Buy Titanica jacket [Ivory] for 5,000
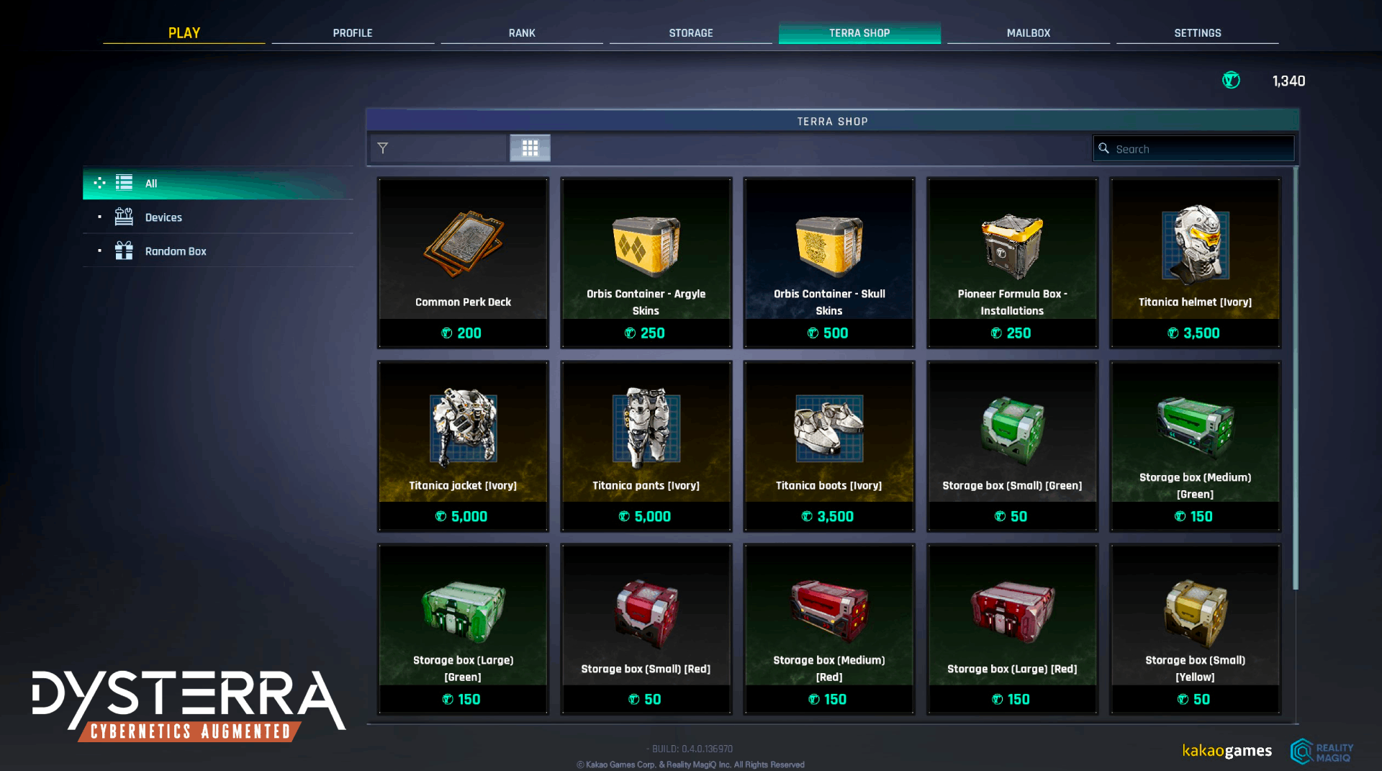Image resolution: width=1382 pixels, height=771 pixels. coord(463,516)
